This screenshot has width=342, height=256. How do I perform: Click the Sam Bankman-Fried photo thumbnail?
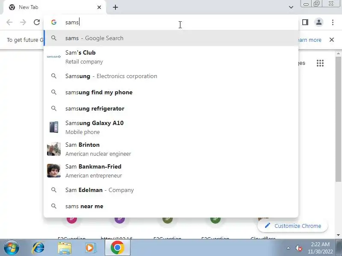tap(54, 171)
